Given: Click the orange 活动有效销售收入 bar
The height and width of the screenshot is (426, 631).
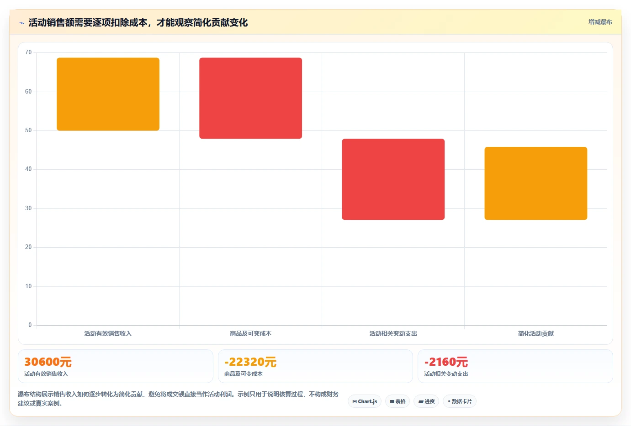Looking at the screenshot, I should pos(108,94).
